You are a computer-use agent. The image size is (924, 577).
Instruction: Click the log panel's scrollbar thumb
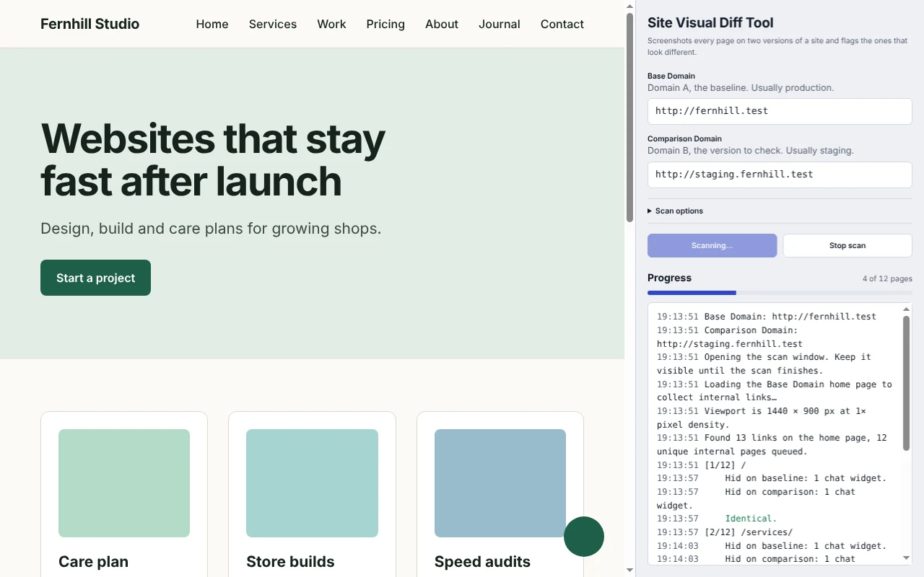click(x=907, y=383)
